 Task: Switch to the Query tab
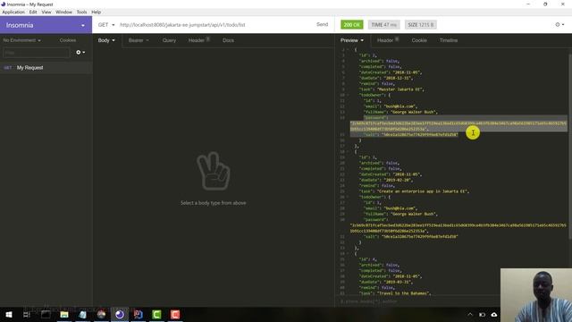pyautogui.click(x=169, y=40)
